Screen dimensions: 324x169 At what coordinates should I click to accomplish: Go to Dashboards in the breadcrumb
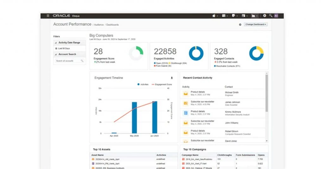tap(112, 25)
